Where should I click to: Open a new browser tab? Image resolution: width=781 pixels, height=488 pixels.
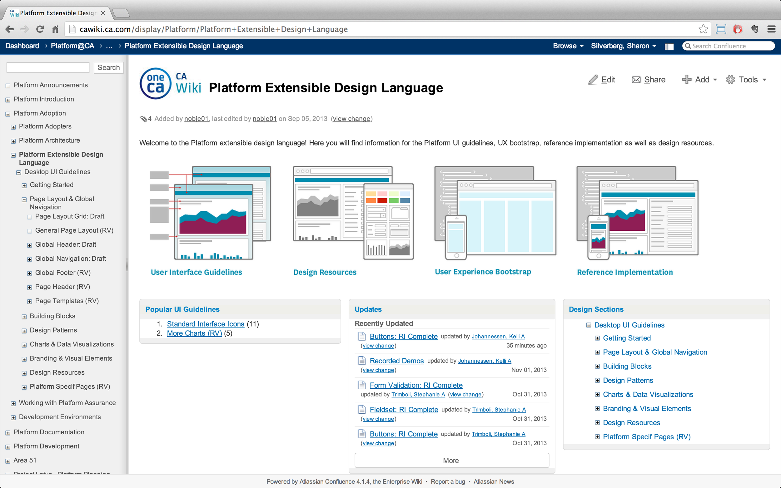(122, 13)
